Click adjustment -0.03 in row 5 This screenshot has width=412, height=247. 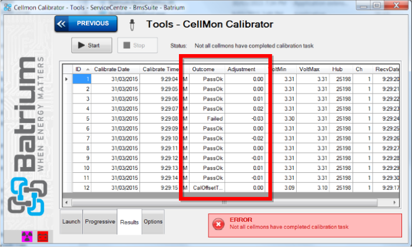(245, 119)
